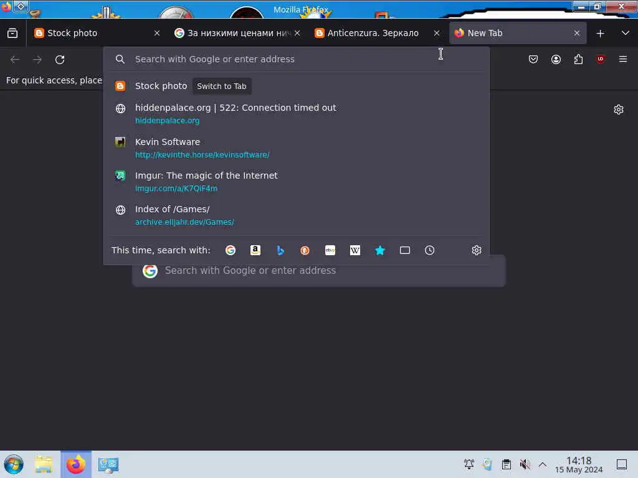
Task: Switch to the Anticenzura. Зеркало tab
Action: (x=373, y=34)
